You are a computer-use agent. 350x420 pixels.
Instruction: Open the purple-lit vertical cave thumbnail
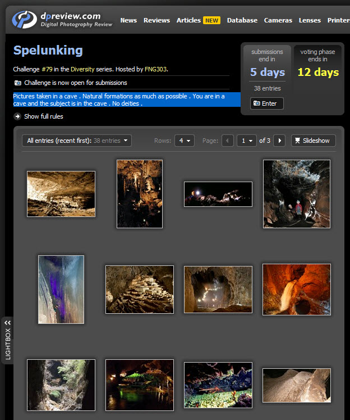[x=61, y=290]
